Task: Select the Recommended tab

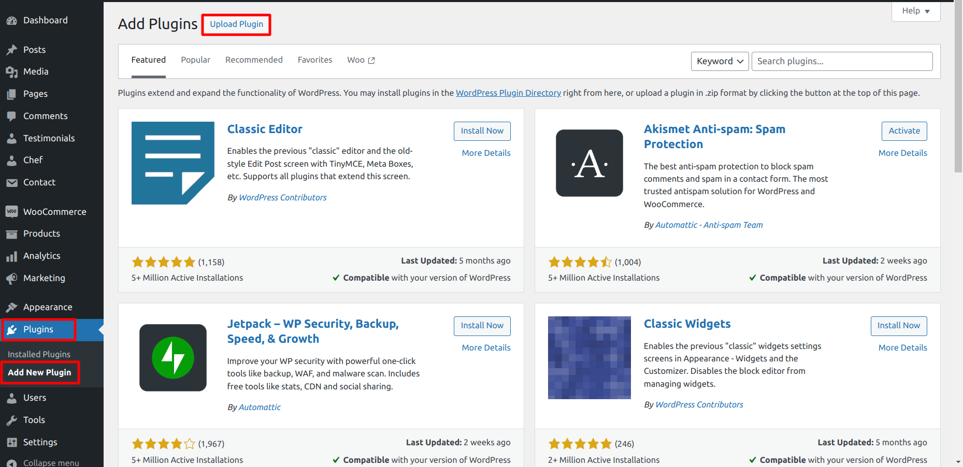Action: click(x=254, y=60)
